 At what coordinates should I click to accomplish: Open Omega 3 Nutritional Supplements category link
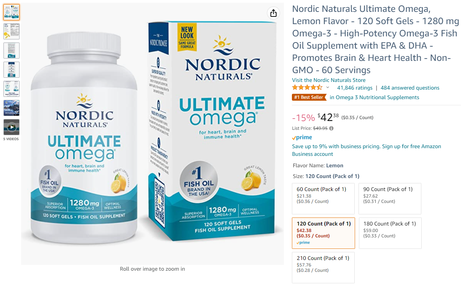tap(374, 97)
